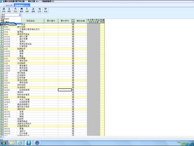Click the Print (打印) toolbar icon

coord(4,10)
